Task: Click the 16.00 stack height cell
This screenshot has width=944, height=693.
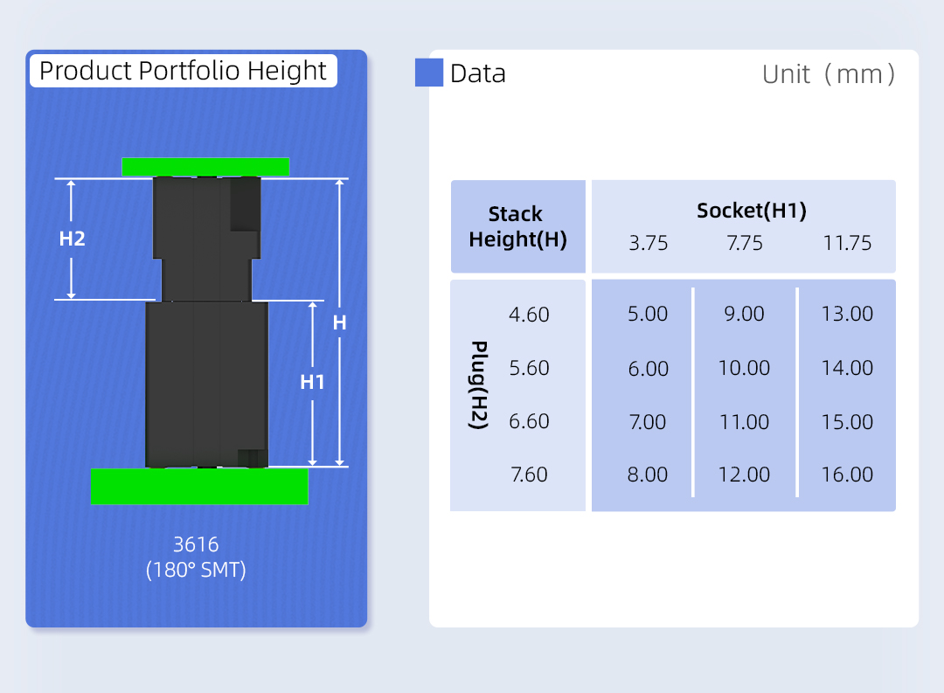Action: [x=847, y=475]
